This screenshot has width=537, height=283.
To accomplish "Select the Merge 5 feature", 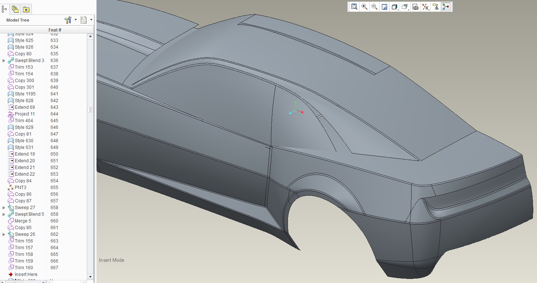I will tap(23, 221).
